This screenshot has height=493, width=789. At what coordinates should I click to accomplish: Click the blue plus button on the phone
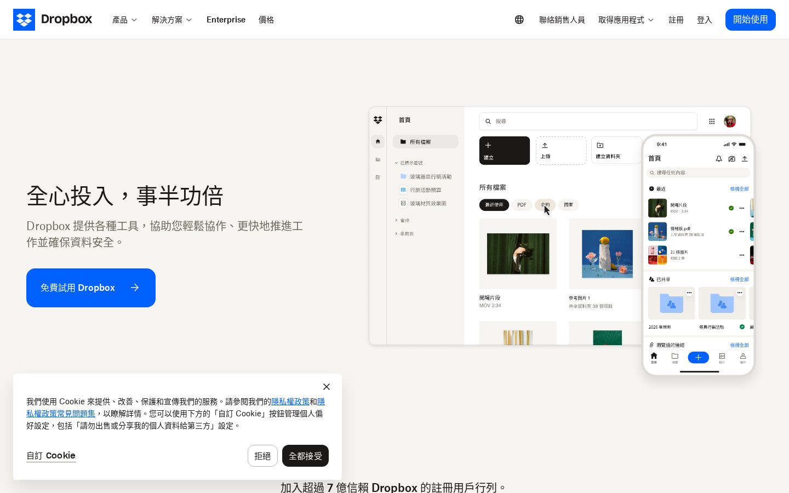tap(698, 358)
